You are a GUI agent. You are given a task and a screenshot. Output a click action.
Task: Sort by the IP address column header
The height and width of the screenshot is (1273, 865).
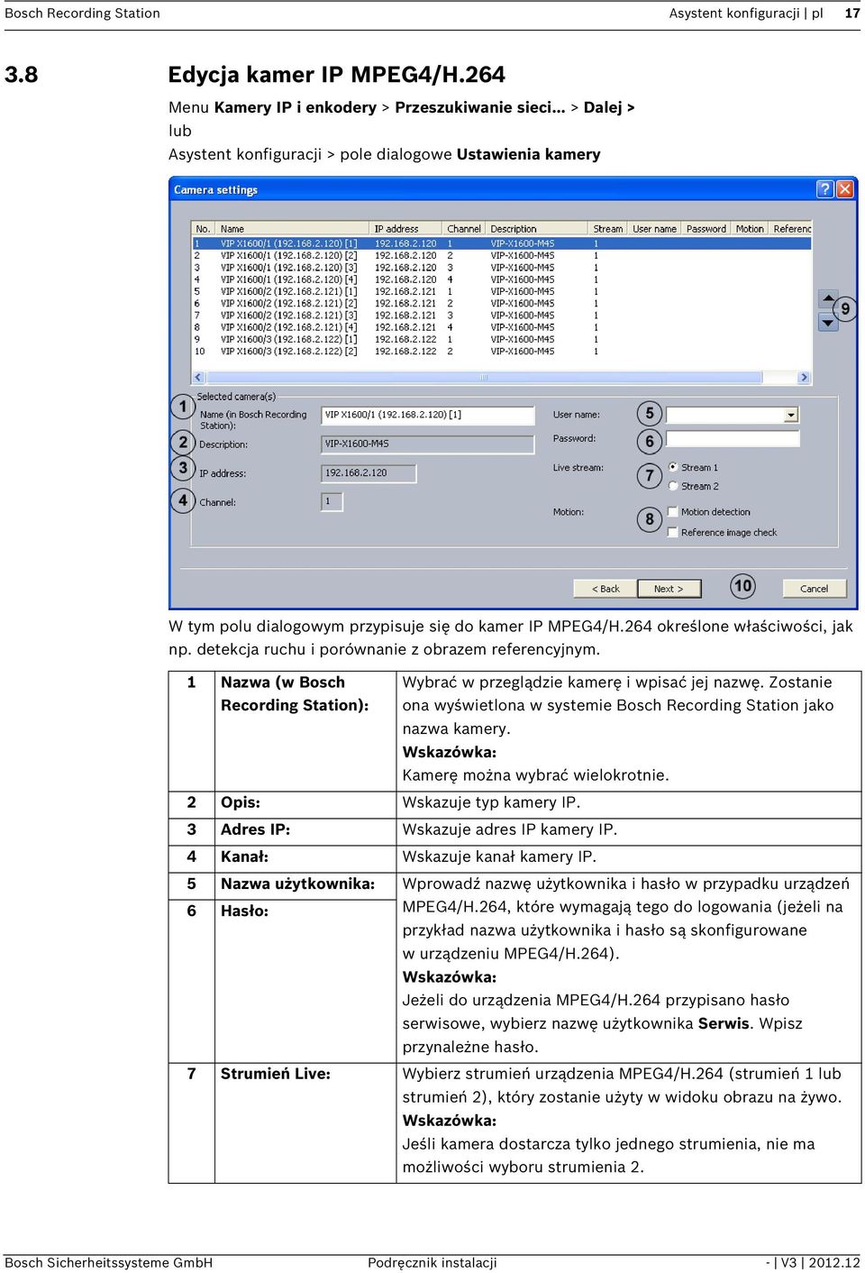pos(406,229)
